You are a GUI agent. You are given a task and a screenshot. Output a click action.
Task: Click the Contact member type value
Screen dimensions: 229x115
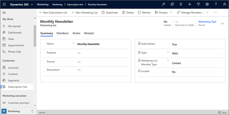(176, 63)
